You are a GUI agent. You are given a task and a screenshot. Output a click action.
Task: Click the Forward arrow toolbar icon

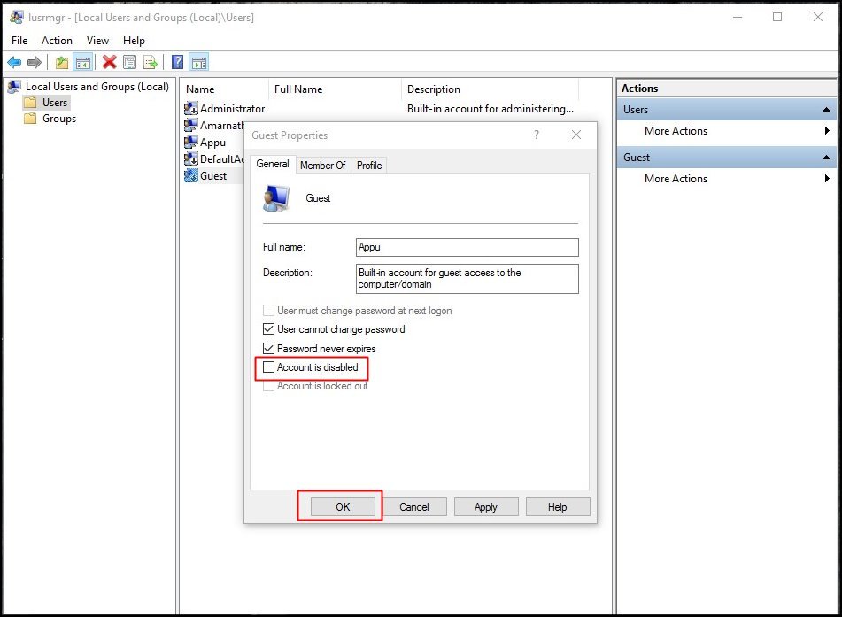tap(35, 62)
